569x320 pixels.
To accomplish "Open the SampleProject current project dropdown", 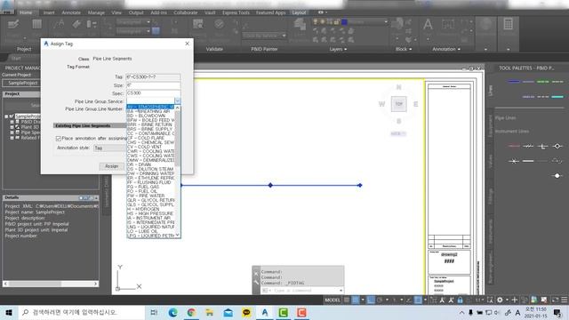I will tap(22, 83).
